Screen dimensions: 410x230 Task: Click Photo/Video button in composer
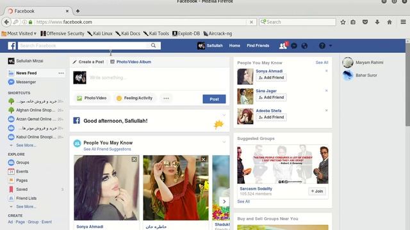[x=92, y=98]
